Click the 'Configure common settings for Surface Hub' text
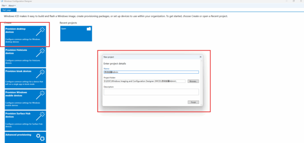 click(24, 125)
